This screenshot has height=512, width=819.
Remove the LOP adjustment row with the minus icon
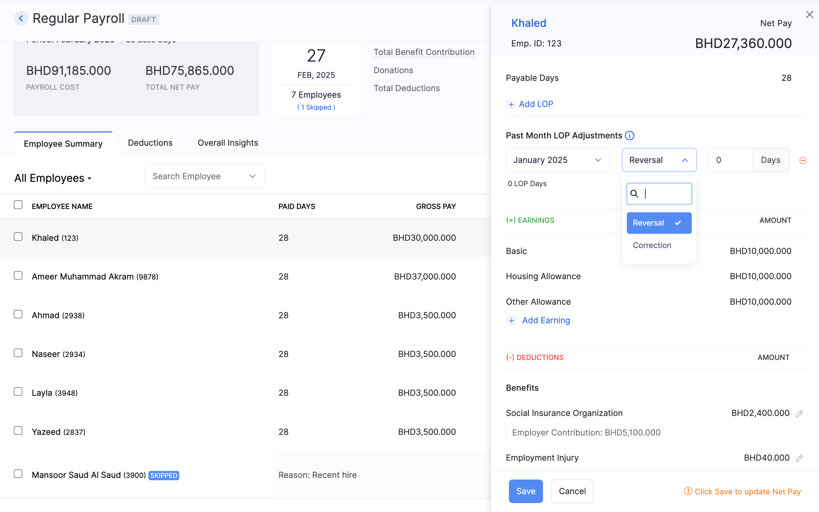803,161
